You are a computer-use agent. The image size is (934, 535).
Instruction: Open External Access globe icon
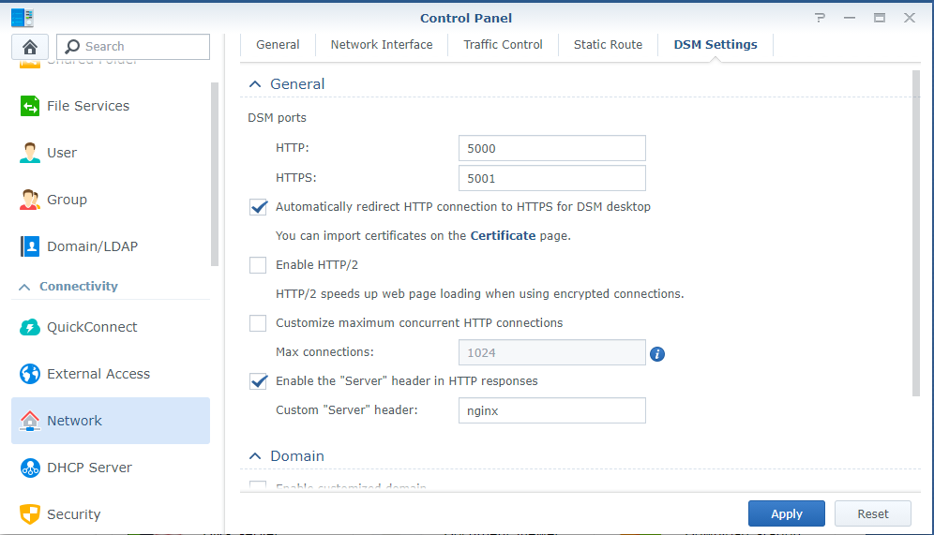pyautogui.click(x=30, y=374)
